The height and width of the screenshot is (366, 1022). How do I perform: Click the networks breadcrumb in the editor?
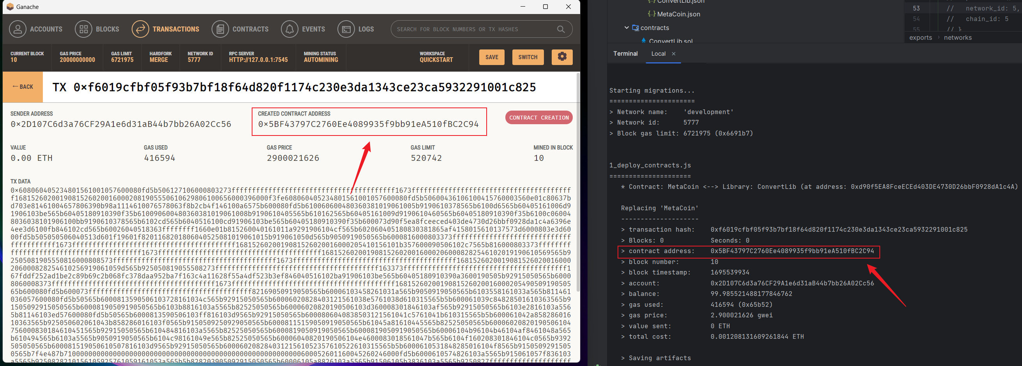tap(958, 38)
